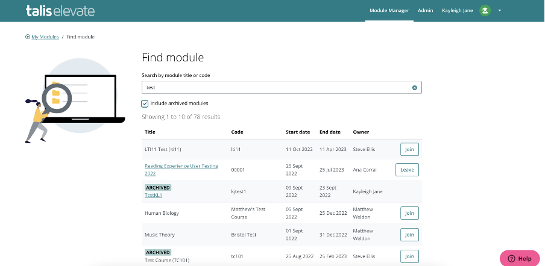545x266 pixels.
Task: Click the Human Biology title text
Action: [162, 213]
